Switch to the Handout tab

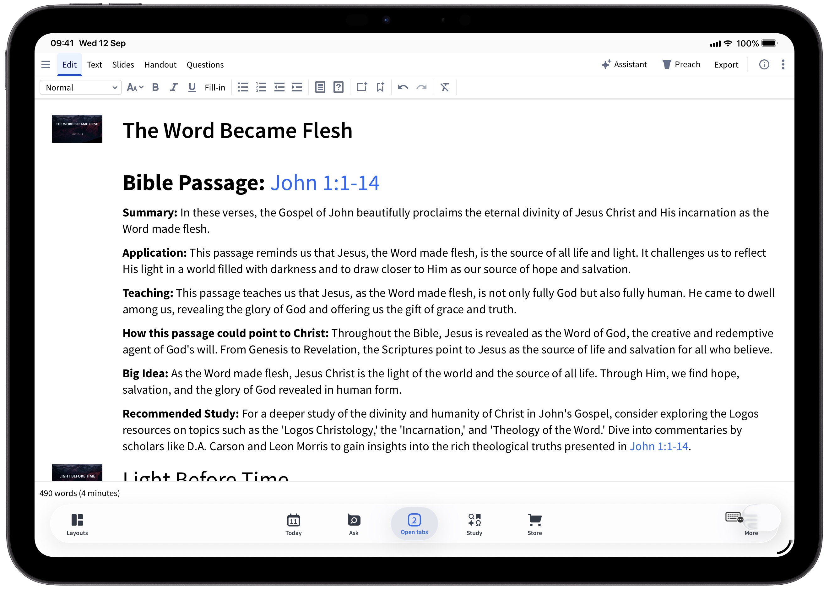pos(160,65)
